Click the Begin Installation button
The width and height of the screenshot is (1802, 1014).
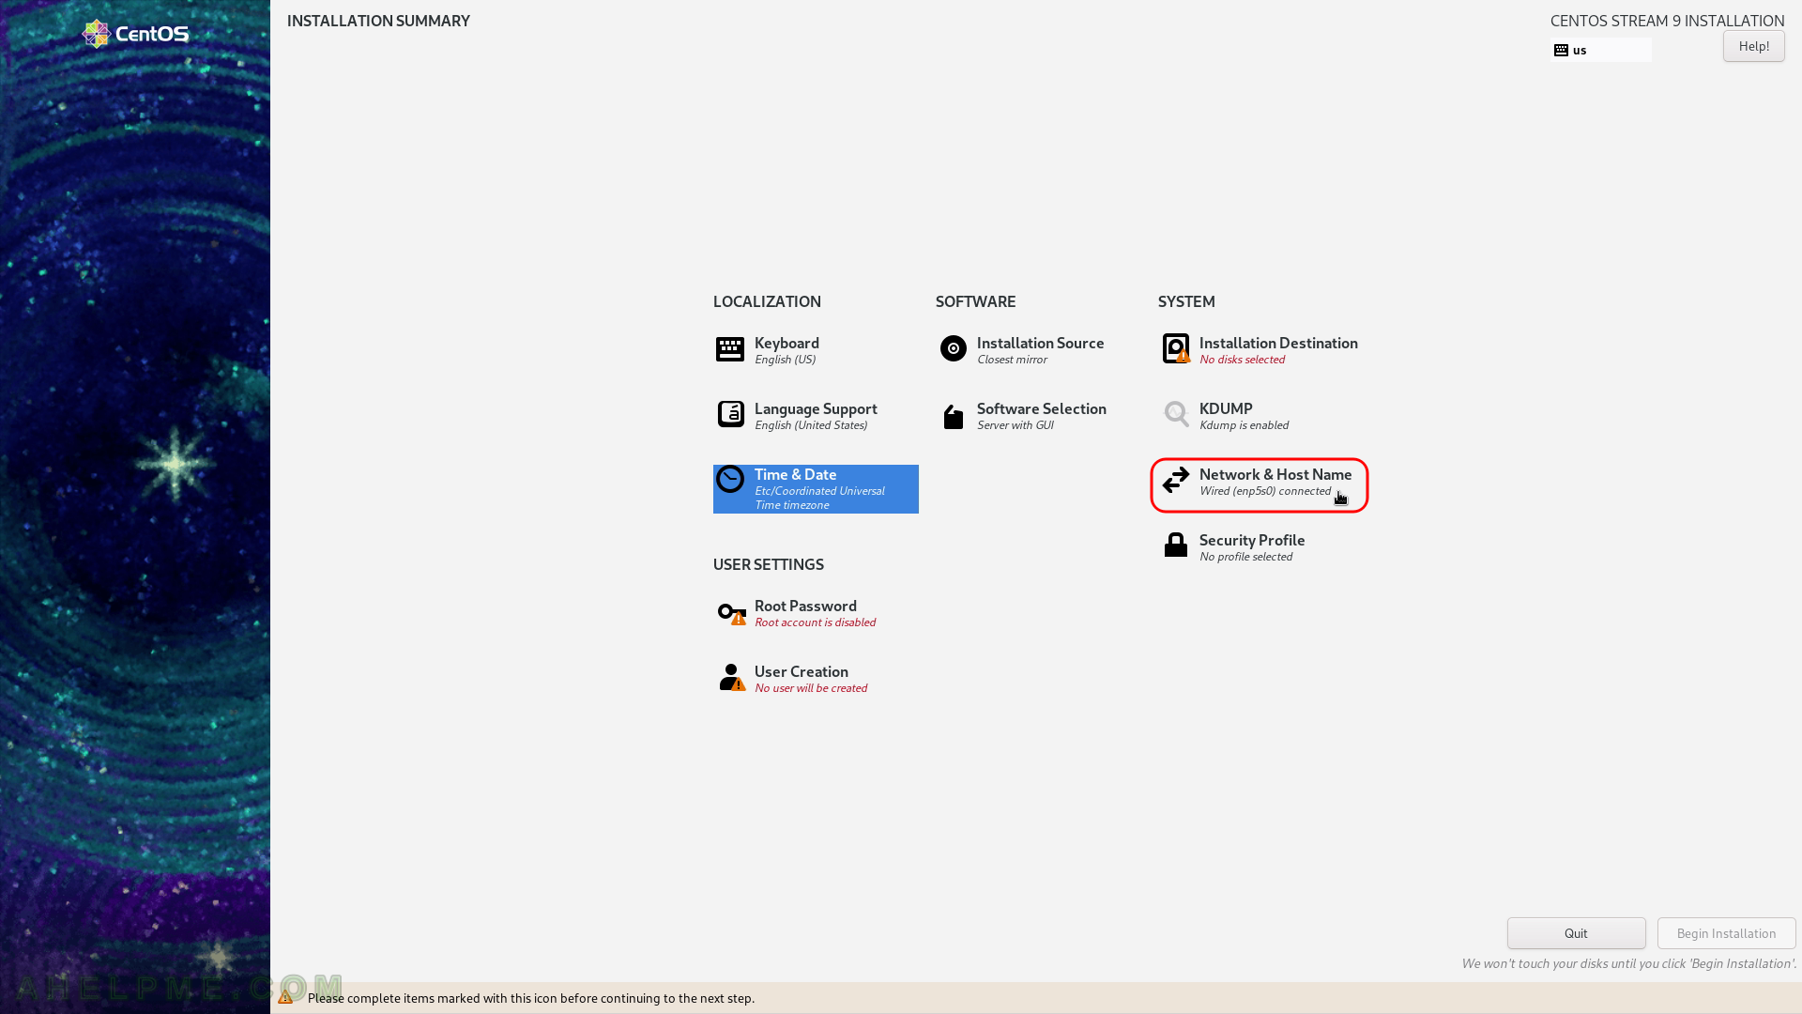click(1726, 933)
